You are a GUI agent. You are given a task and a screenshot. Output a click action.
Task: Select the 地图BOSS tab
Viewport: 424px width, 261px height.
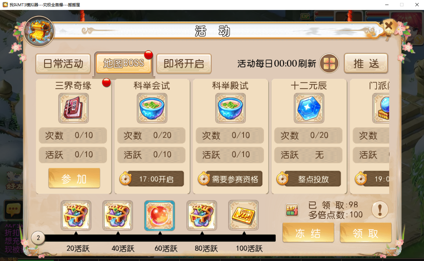[x=123, y=63]
